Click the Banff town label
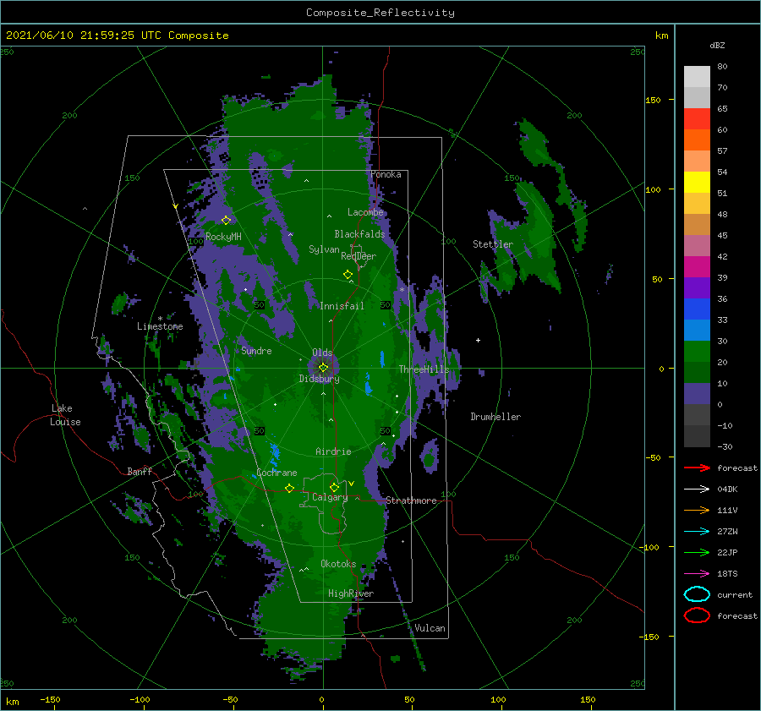761x711 pixels. point(140,471)
